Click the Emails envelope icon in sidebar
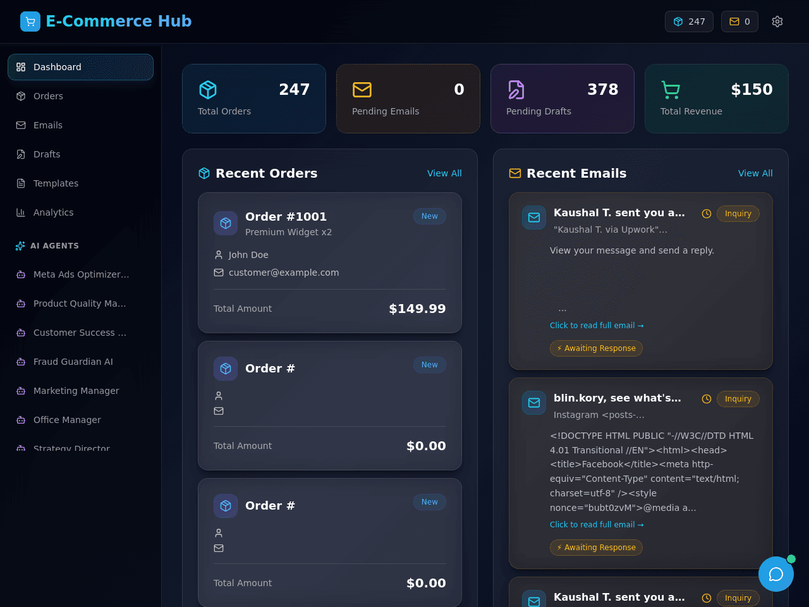 21,125
